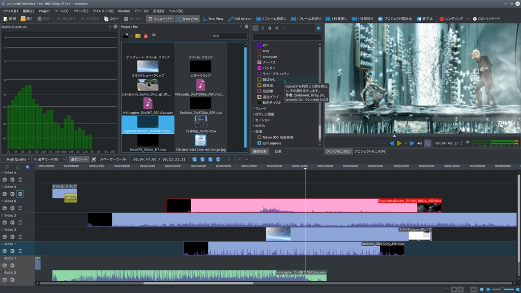Switch to the プロジェクトモニタ(P) tab
Screen dimensions: 521x293
(x=369, y=152)
